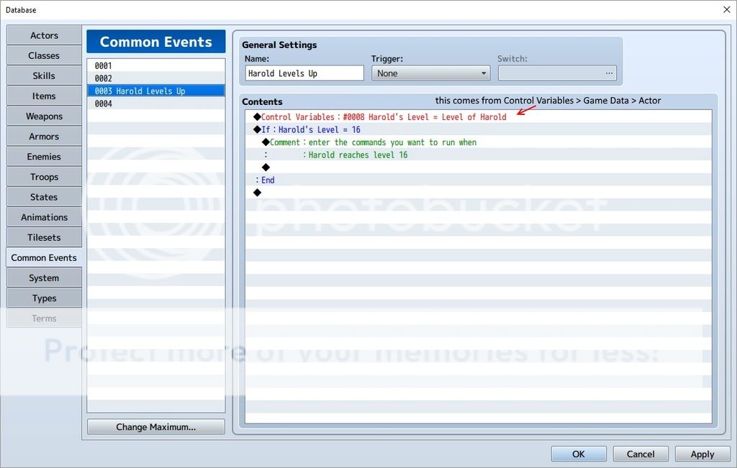Click the Change Maximum button

click(x=155, y=427)
